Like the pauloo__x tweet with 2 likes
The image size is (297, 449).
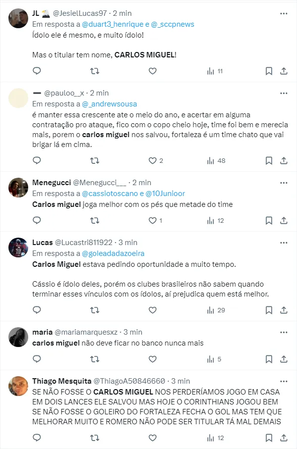point(152,161)
